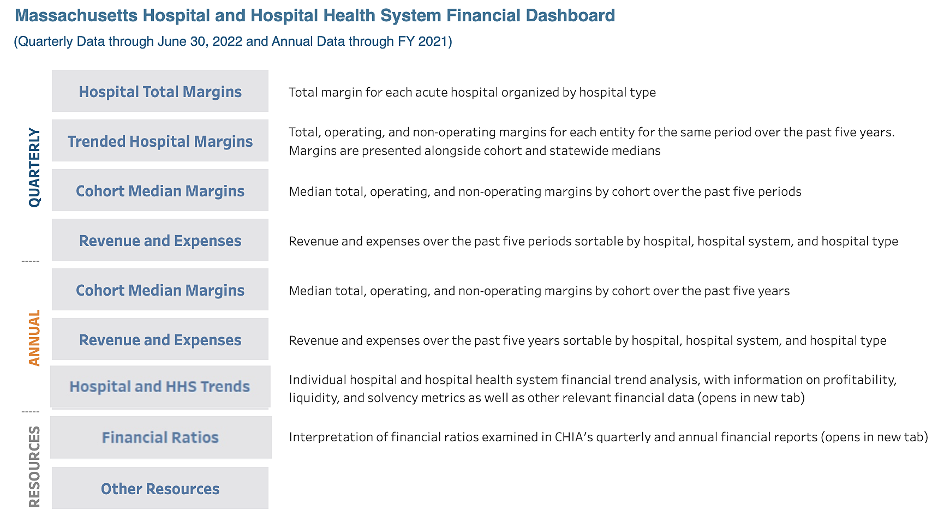The width and height of the screenshot is (944, 522).
Task: Click the vertical QUARTERLY section label
Action: pos(34,167)
